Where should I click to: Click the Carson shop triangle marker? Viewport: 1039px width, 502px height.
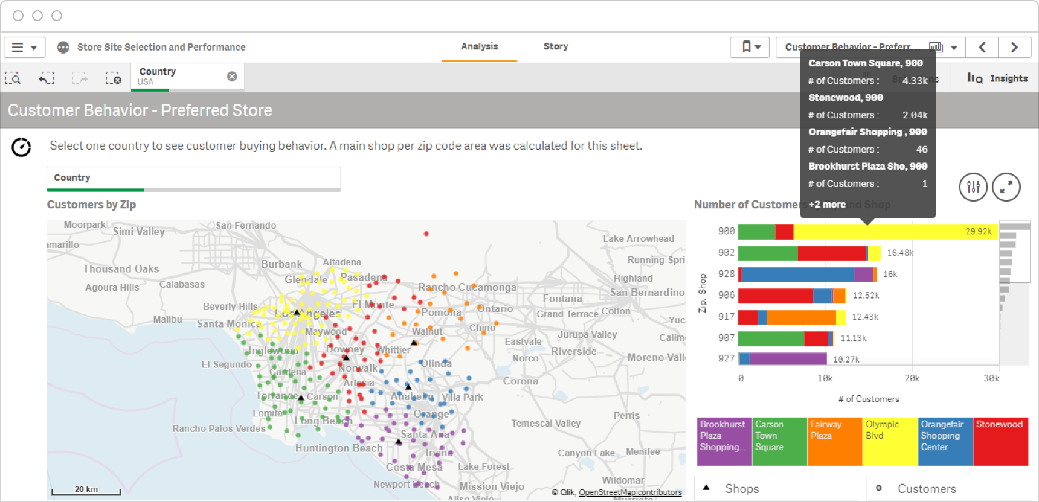(x=301, y=398)
